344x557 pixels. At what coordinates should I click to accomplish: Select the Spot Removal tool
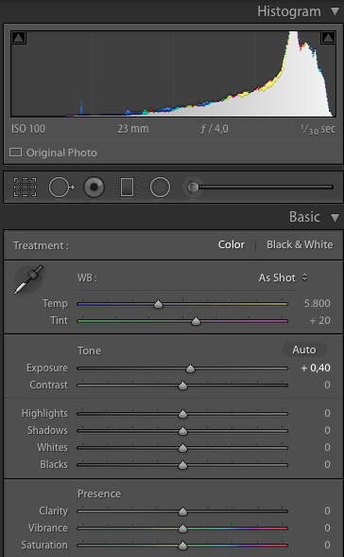click(x=61, y=187)
